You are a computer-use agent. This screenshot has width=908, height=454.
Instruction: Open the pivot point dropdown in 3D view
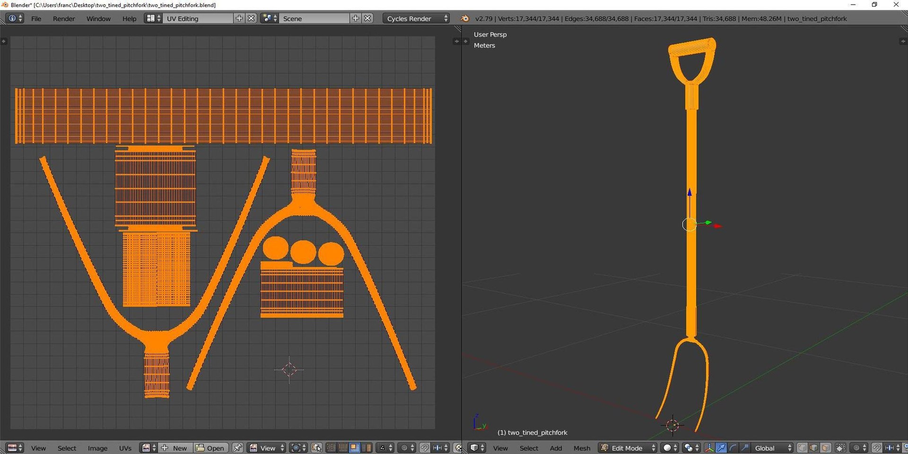(691, 448)
